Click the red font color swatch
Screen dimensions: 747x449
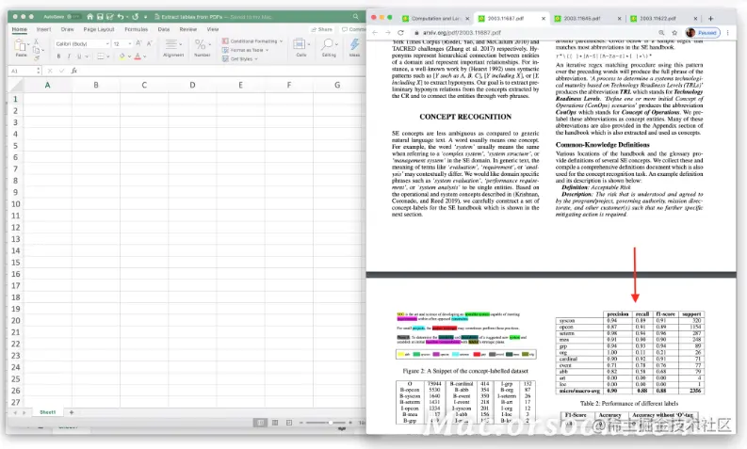point(138,56)
